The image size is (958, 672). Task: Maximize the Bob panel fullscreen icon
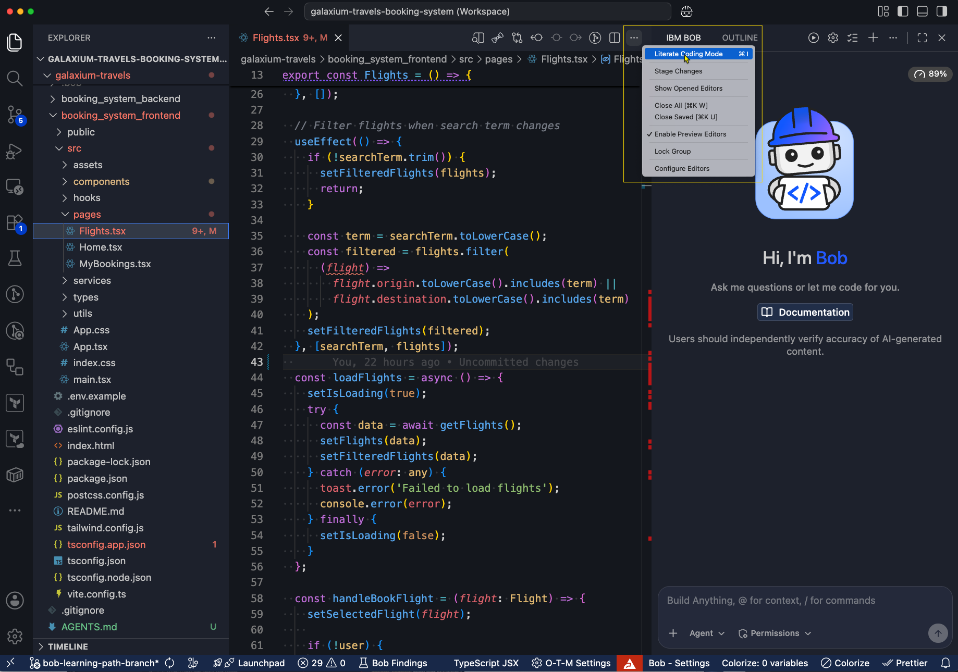tap(922, 38)
